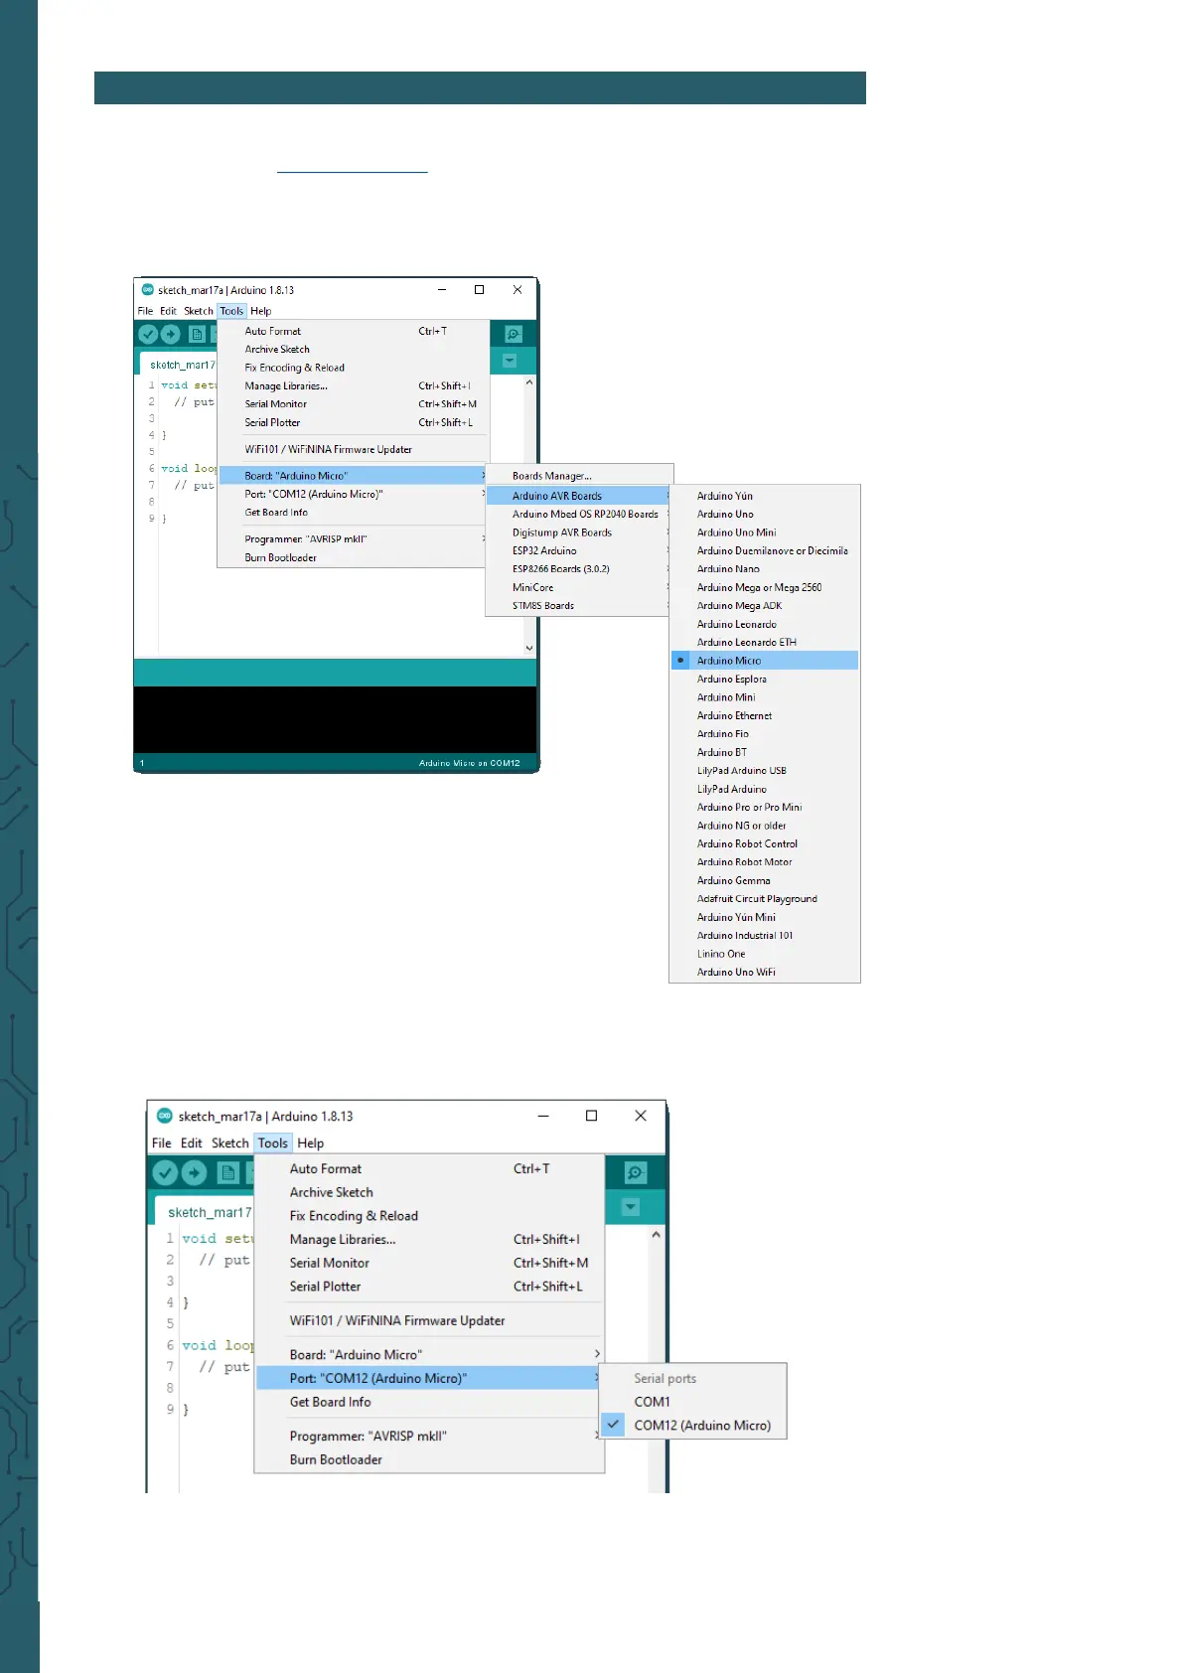Click Verify checkmark icon in lower IDE window

[166, 1173]
